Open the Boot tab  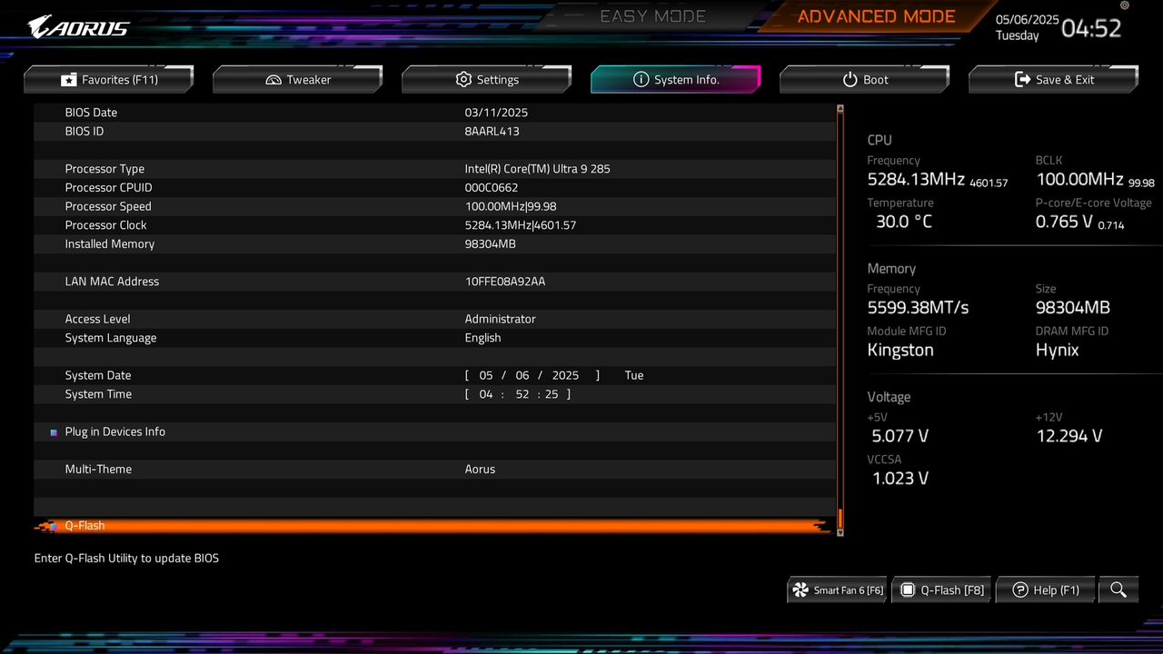[x=864, y=79]
